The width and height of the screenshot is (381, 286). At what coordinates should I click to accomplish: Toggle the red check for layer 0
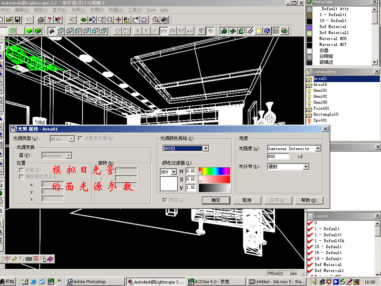[310, 223]
